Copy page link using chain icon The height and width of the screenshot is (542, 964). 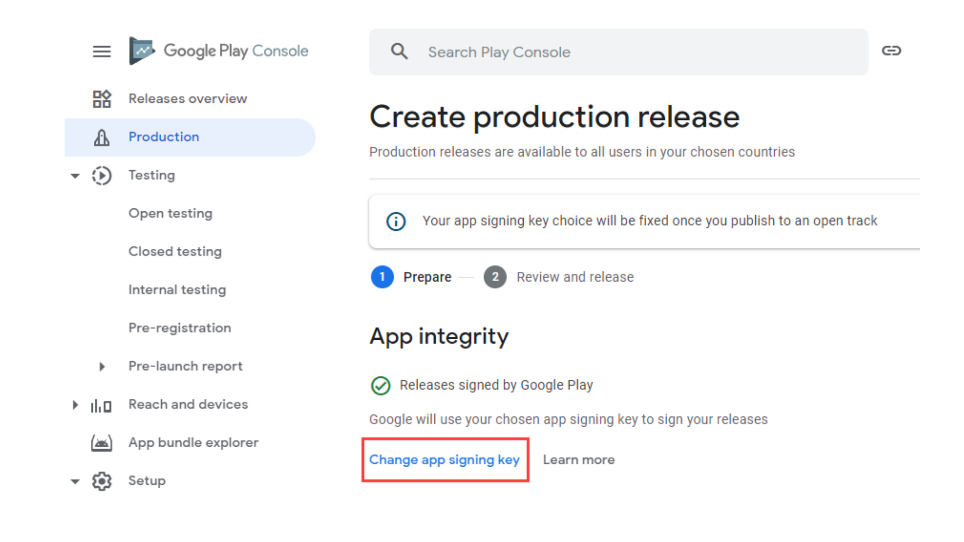point(891,51)
